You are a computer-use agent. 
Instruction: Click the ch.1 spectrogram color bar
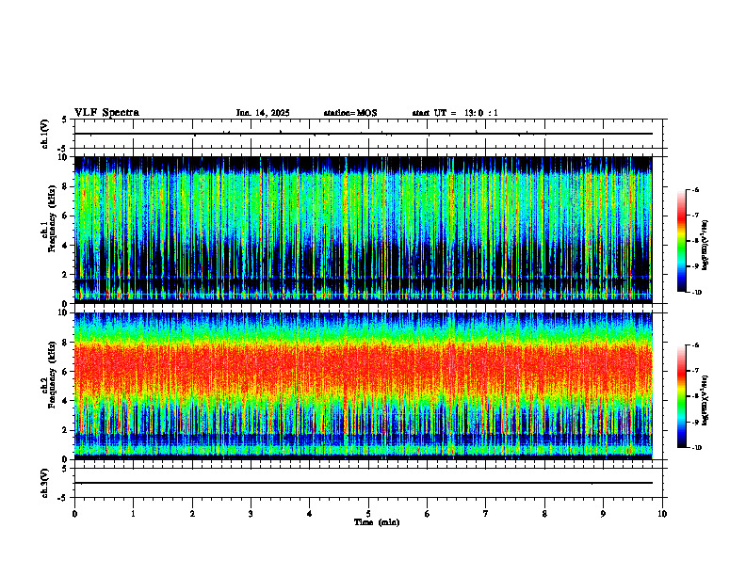point(681,241)
